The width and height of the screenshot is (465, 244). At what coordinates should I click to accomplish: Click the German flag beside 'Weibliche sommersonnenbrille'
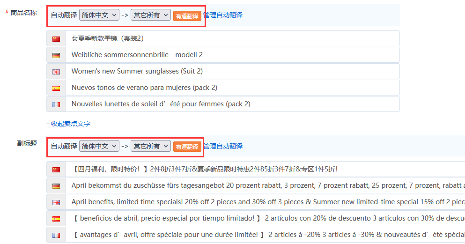[x=56, y=55]
